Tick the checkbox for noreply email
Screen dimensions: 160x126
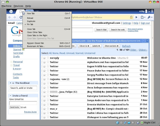[44, 58]
